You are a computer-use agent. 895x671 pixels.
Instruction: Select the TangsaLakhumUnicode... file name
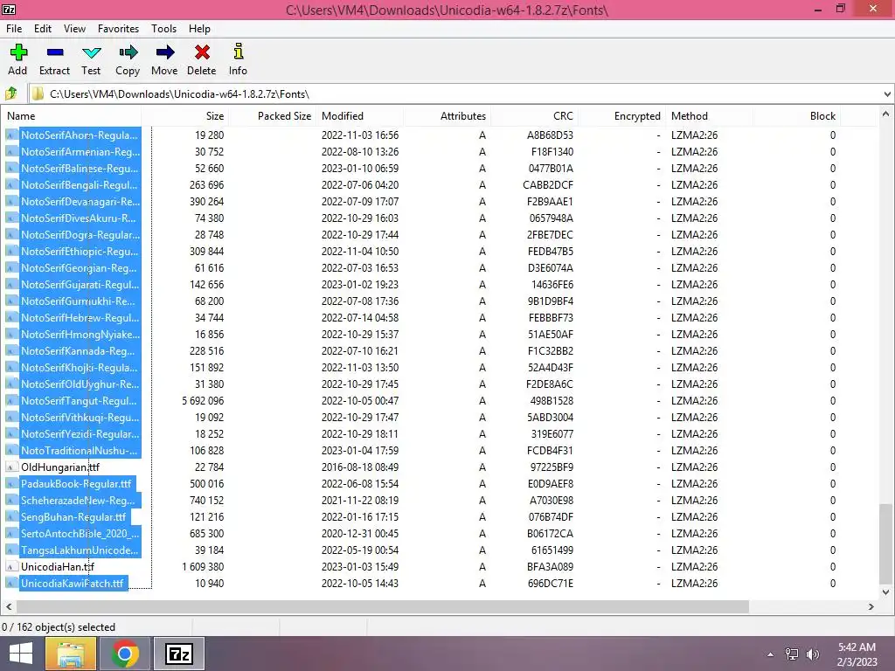[80, 550]
